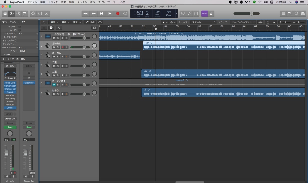308x183 pixels.
Task: Toggle the Inspector info icon
Action: (12, 14)
